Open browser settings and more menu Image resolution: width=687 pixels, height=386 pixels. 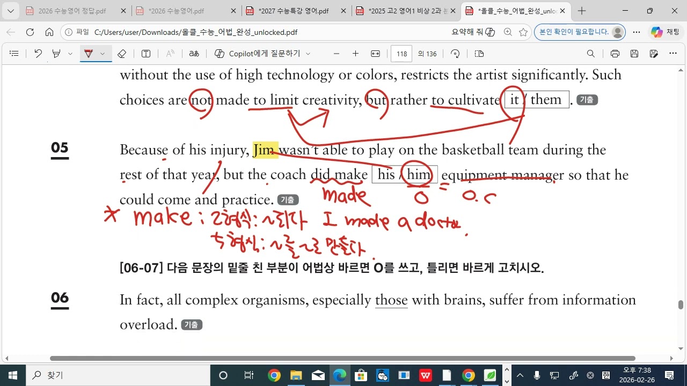(x=637, y=32)
